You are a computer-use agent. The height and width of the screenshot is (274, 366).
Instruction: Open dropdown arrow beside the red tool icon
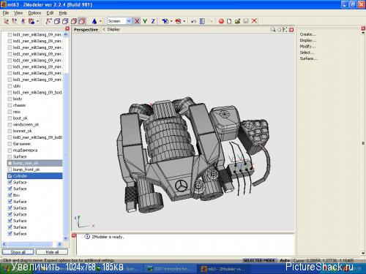coord(184,21)
